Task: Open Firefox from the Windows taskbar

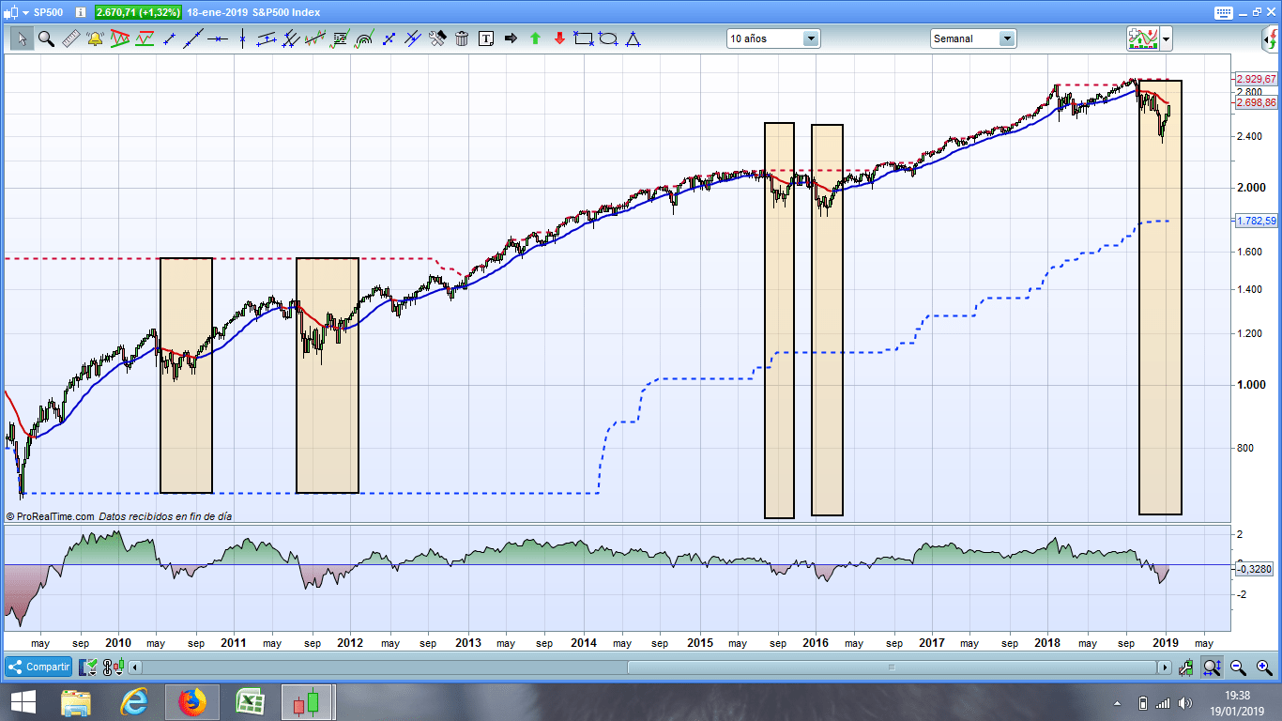Action: pyautogui.click(x=191, y=701)
